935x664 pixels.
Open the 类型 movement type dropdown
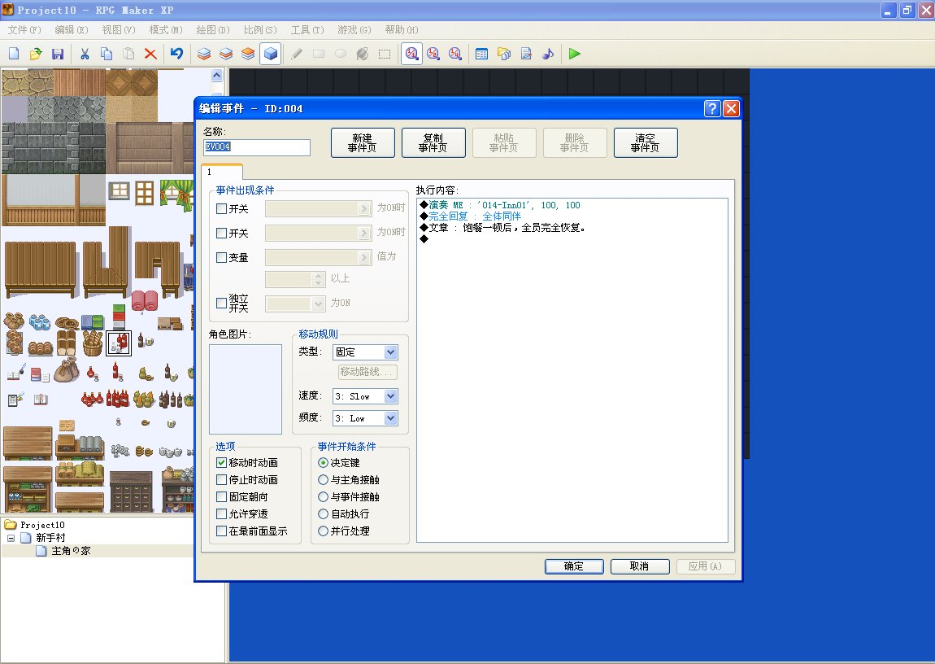(x=365, y=352)
